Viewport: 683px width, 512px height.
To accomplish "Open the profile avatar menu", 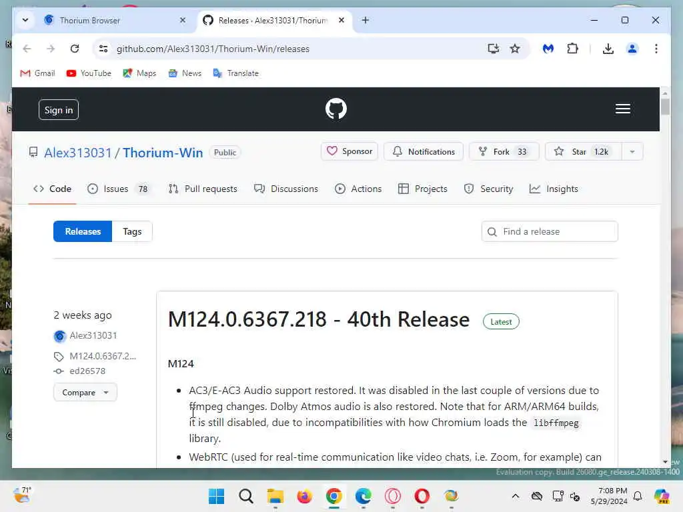I will point(632,49).
